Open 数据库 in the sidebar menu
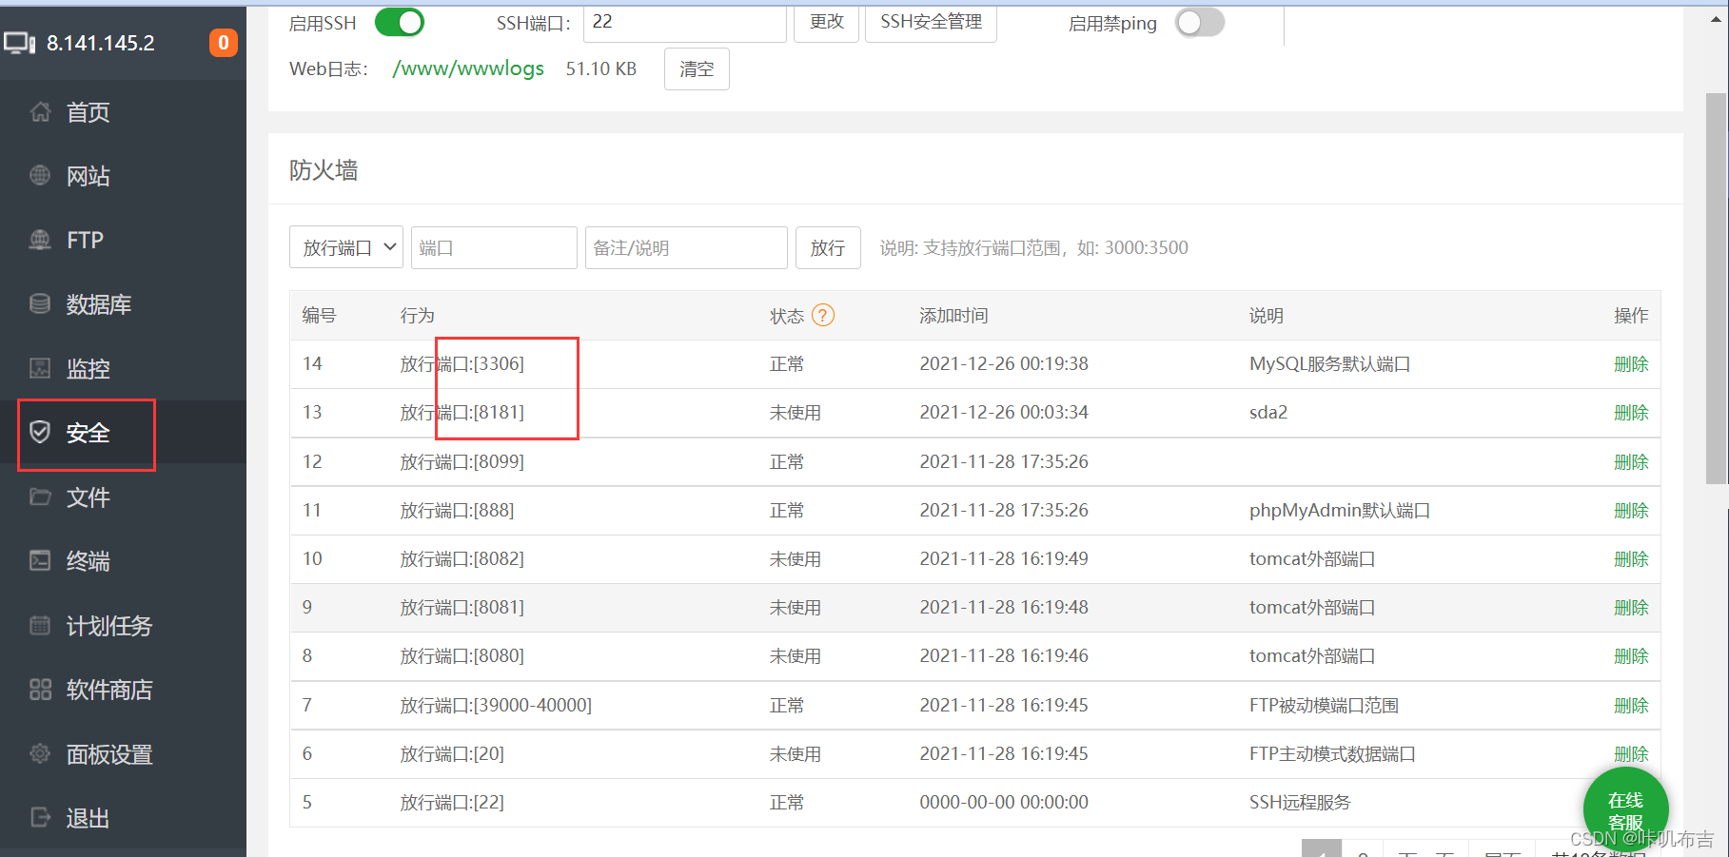The image size is (1729, 857). pyautogui.click(x=99, y=304)
